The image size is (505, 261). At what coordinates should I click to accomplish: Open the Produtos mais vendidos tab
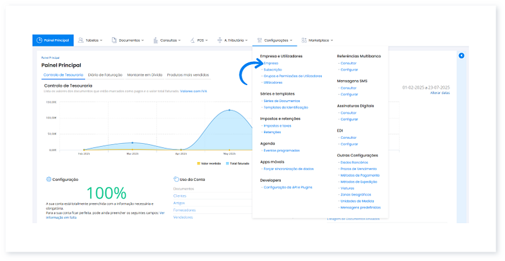pos(187,75)
